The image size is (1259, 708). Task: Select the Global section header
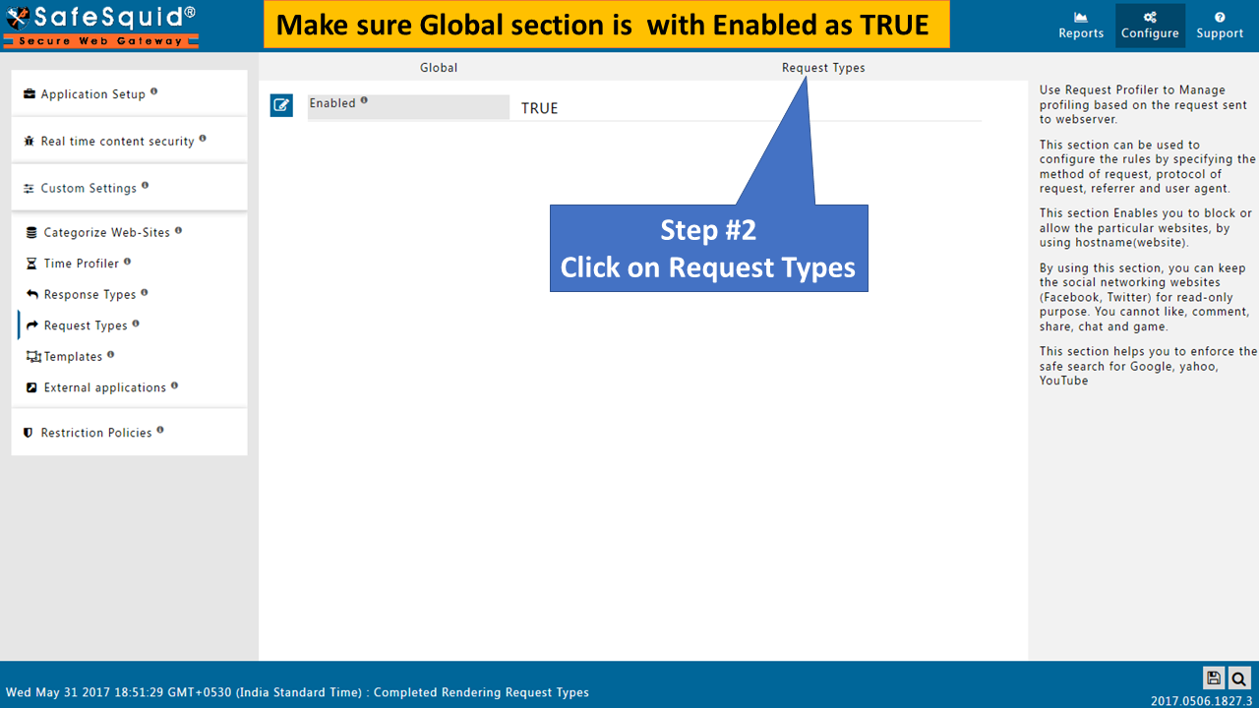(439, 68)
